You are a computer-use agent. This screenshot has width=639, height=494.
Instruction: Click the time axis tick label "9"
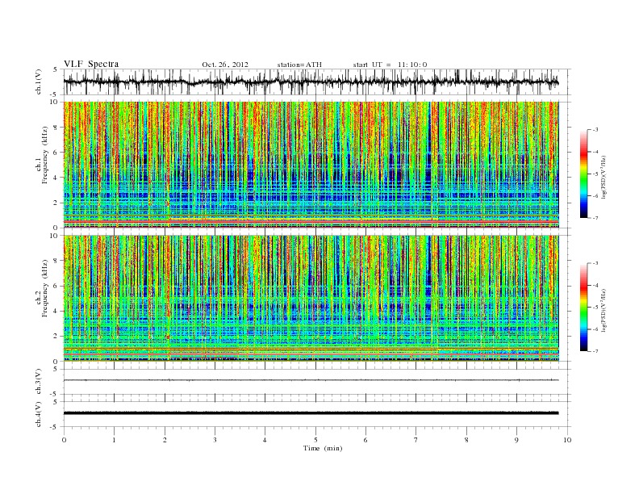tap(516, 440)
